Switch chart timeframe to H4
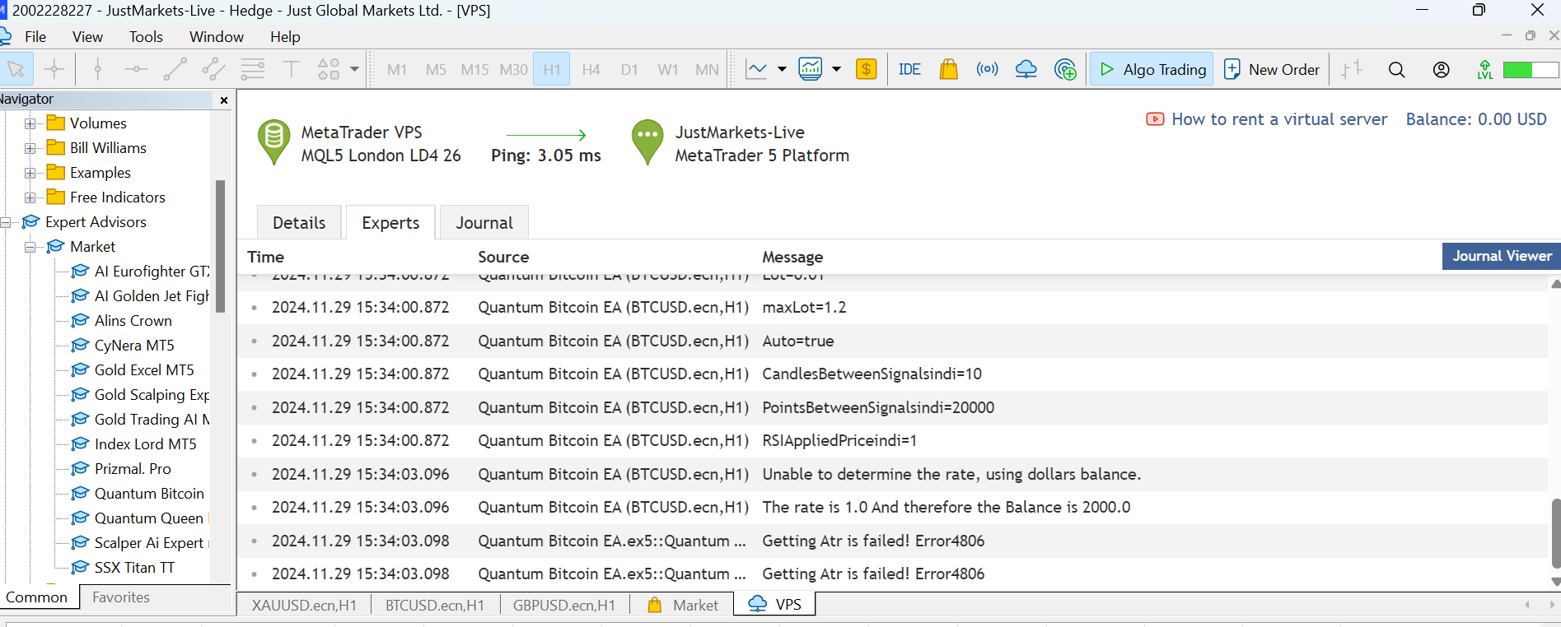This screenshot has height=627, width=1561. coord(591,69)
